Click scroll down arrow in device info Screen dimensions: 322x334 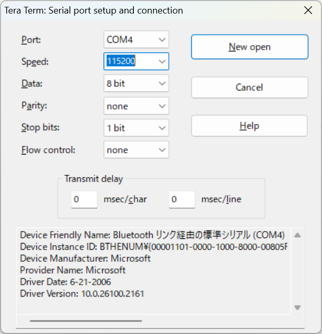pos(297,307)
